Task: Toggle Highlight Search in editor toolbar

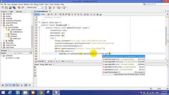Action: [x=69, y=14]
